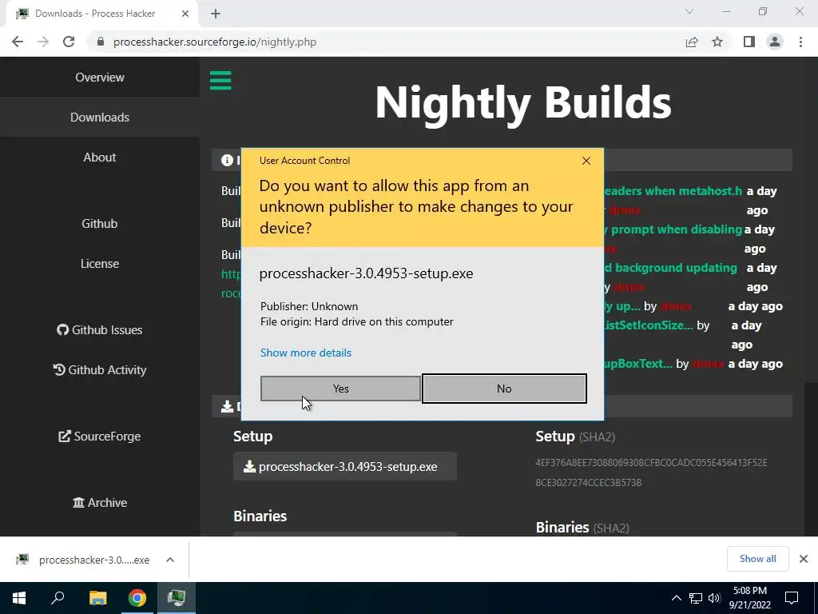The height and width of the screenshot is (614, 818).
Task: Click browser forward arrow
Action: pyautogui.click(x=43, y=42)
